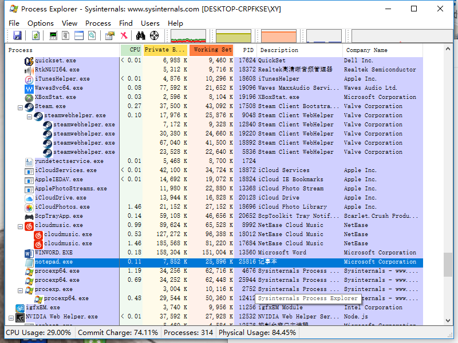Viewport: 458px width, 343px height.
Task: Click the RtkNGUI64.exe speaker icon
Action: pyautogui.click(x=29, y=70)
